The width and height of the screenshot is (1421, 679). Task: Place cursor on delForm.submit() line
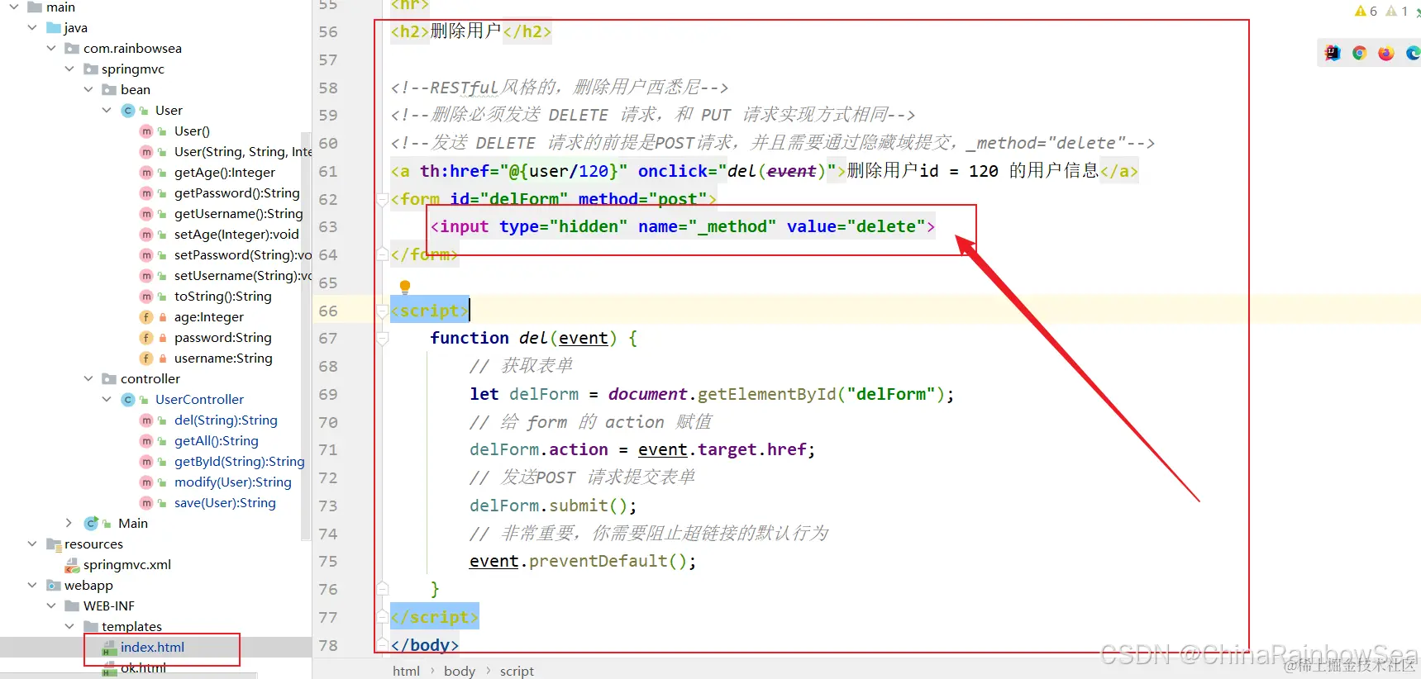pos(552,506)
